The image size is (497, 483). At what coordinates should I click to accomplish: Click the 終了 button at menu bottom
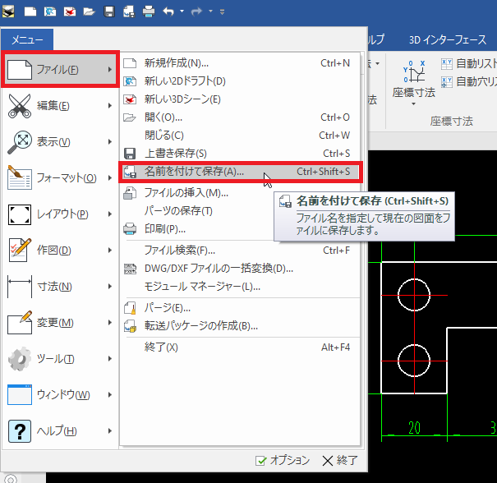339,460
